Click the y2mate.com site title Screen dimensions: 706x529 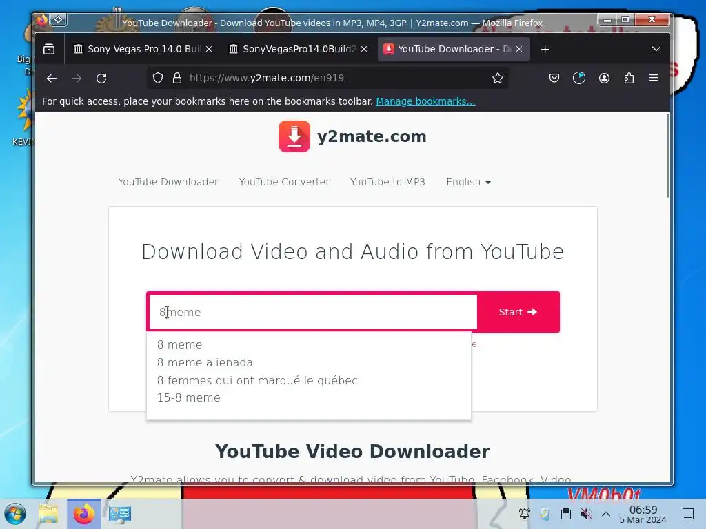click(x=372, y=136)
